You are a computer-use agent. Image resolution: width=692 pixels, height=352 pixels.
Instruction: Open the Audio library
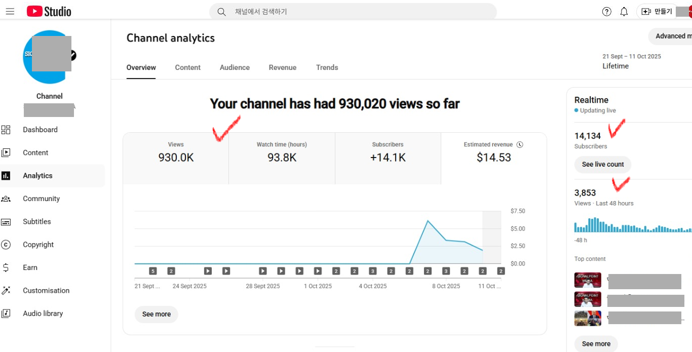coord(43,314)
